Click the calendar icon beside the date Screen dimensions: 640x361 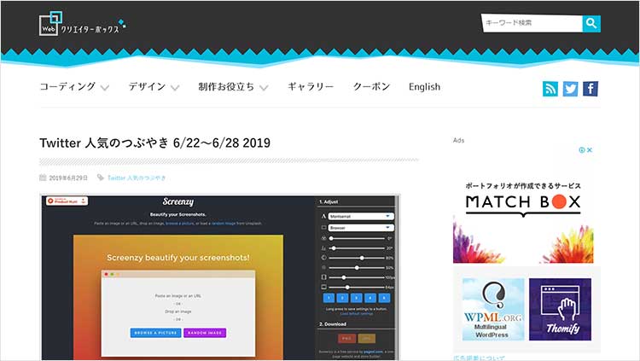pyautogui.click(x=43, y=178)
